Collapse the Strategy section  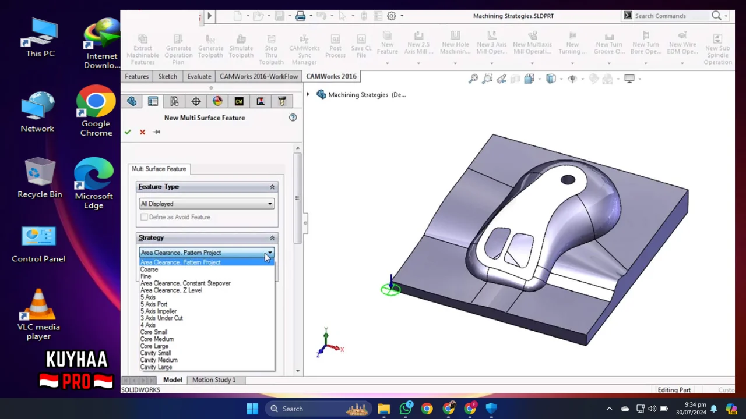(272, 238)
